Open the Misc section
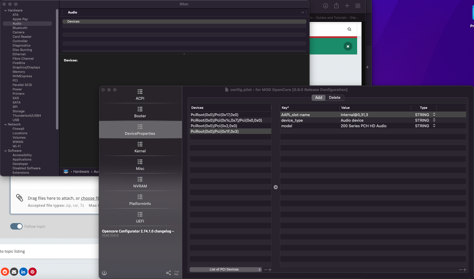 (140, 165)
